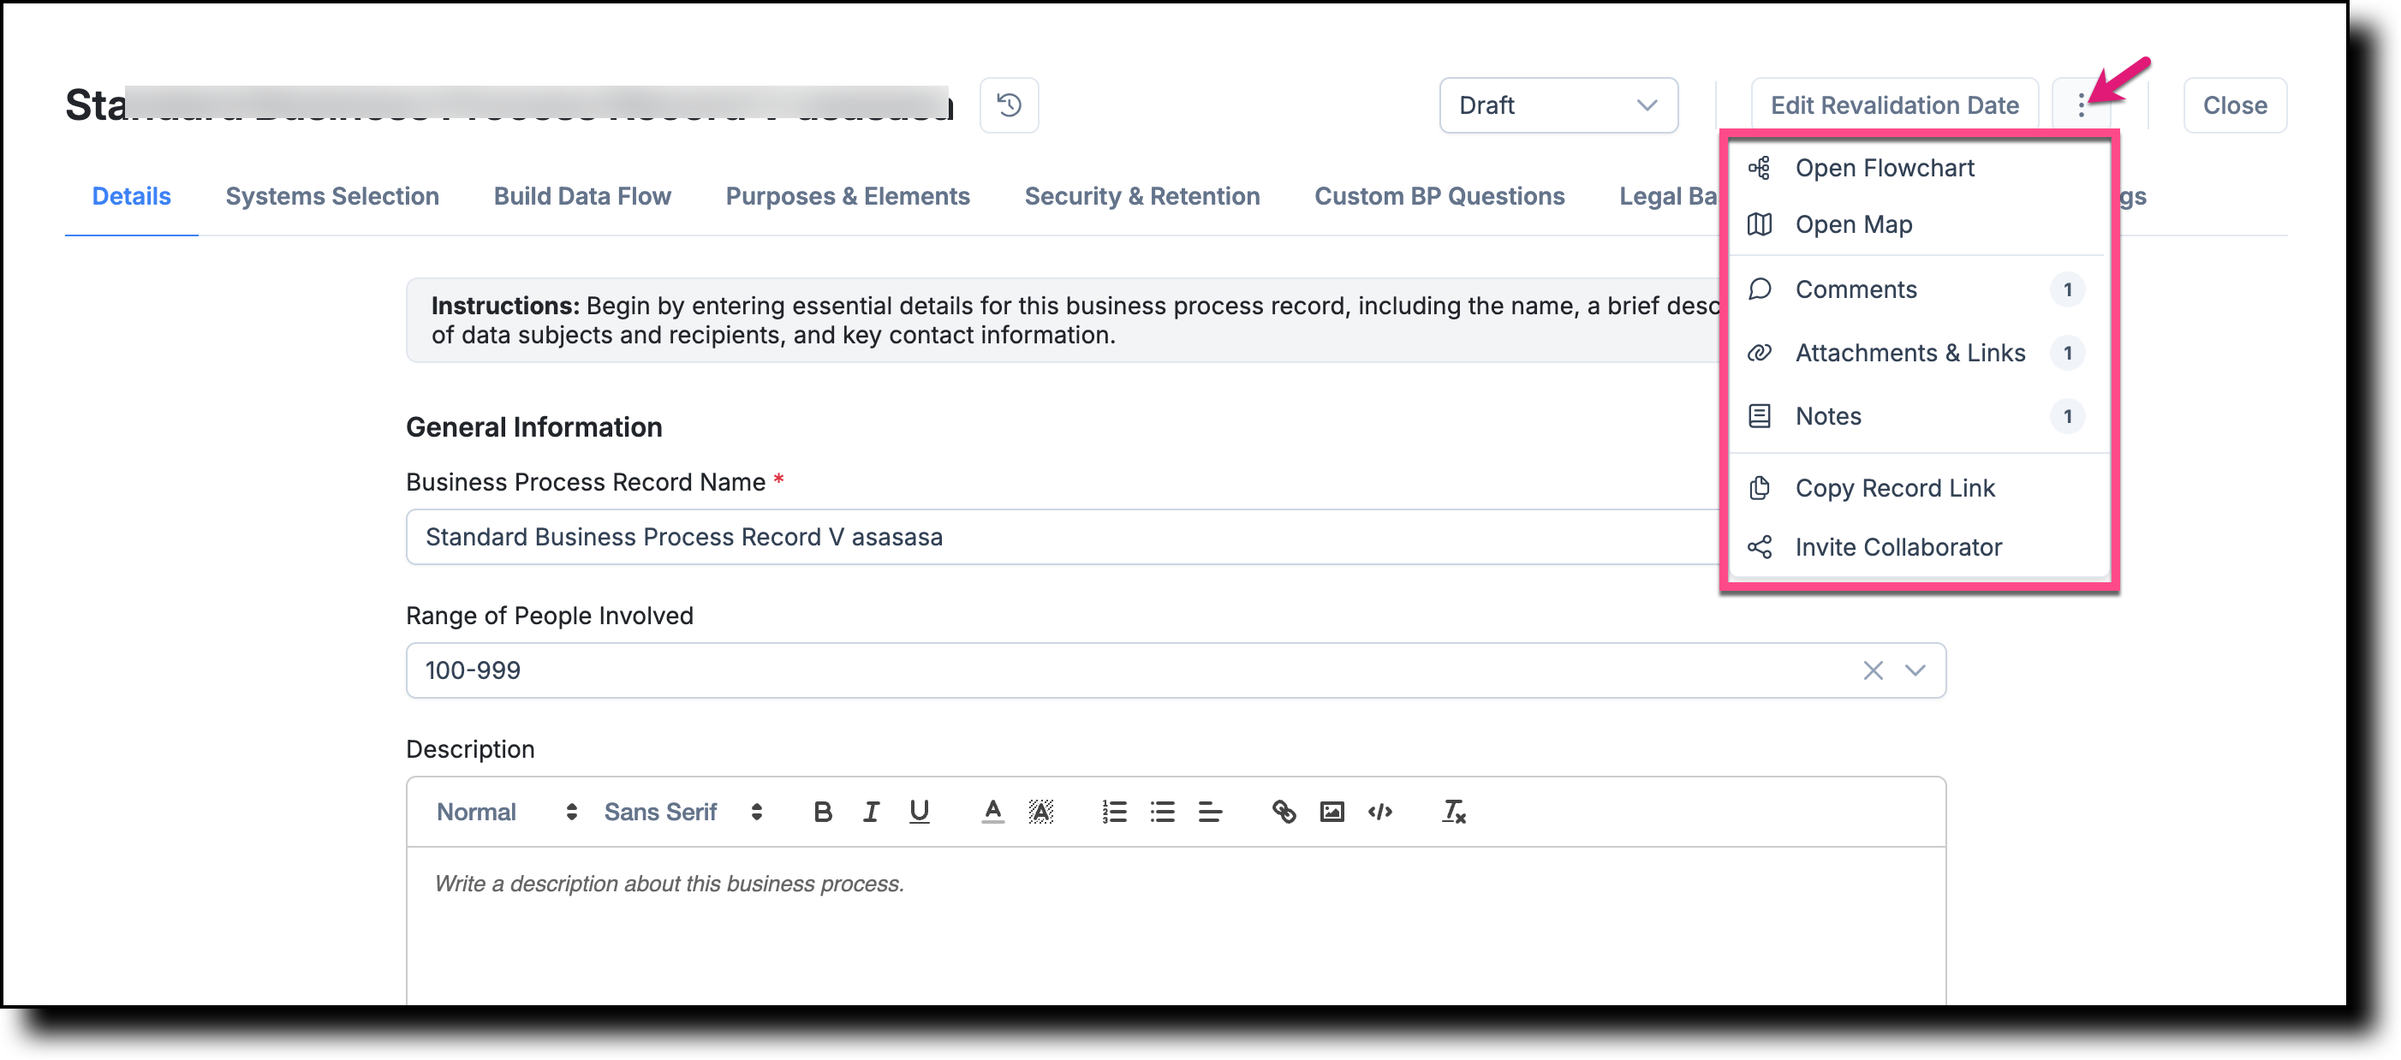Image resolution: width=2401 pixels, height=1060 pixels.
Task: Clear the 100-999 range selection
Action: pos(1873,671)
